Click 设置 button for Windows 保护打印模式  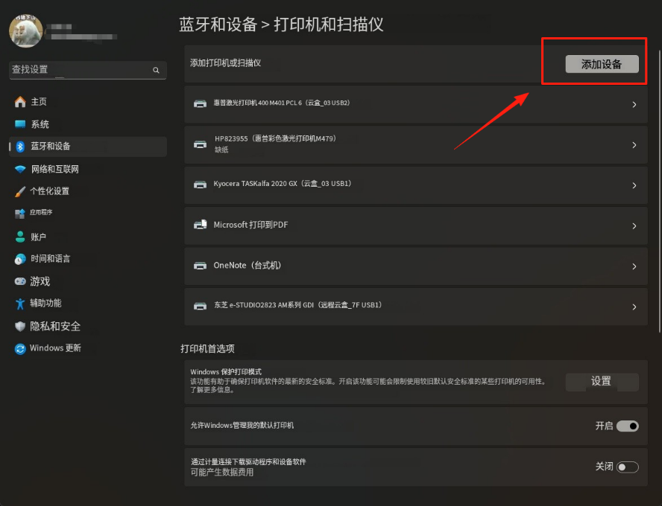602,382
